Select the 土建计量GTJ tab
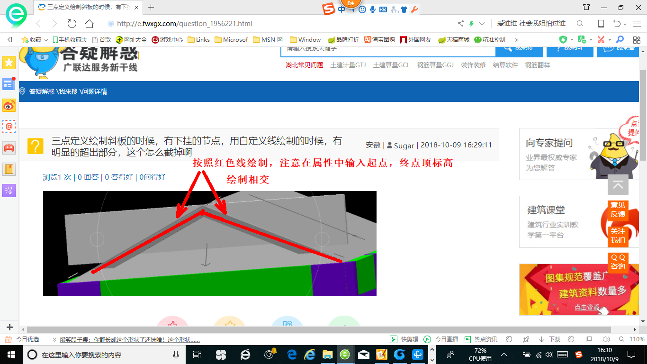This screenshot has width=647, height=364. [348, 65]
